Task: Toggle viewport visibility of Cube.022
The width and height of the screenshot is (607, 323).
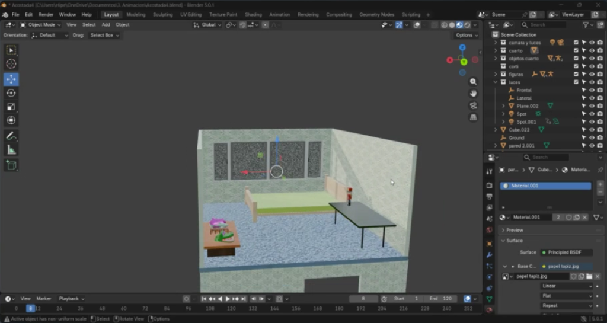Action: click(592, 130)
